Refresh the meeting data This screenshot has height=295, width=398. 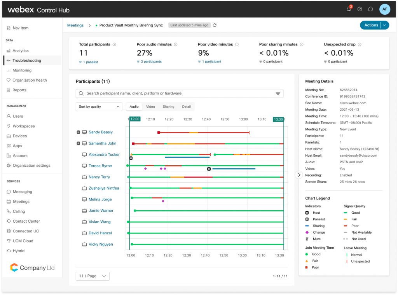coord(214,24)
